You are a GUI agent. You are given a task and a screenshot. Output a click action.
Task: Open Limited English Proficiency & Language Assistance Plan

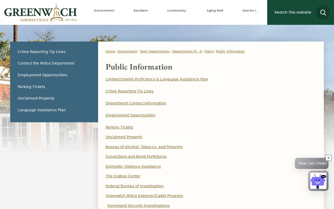pos(157,79)
